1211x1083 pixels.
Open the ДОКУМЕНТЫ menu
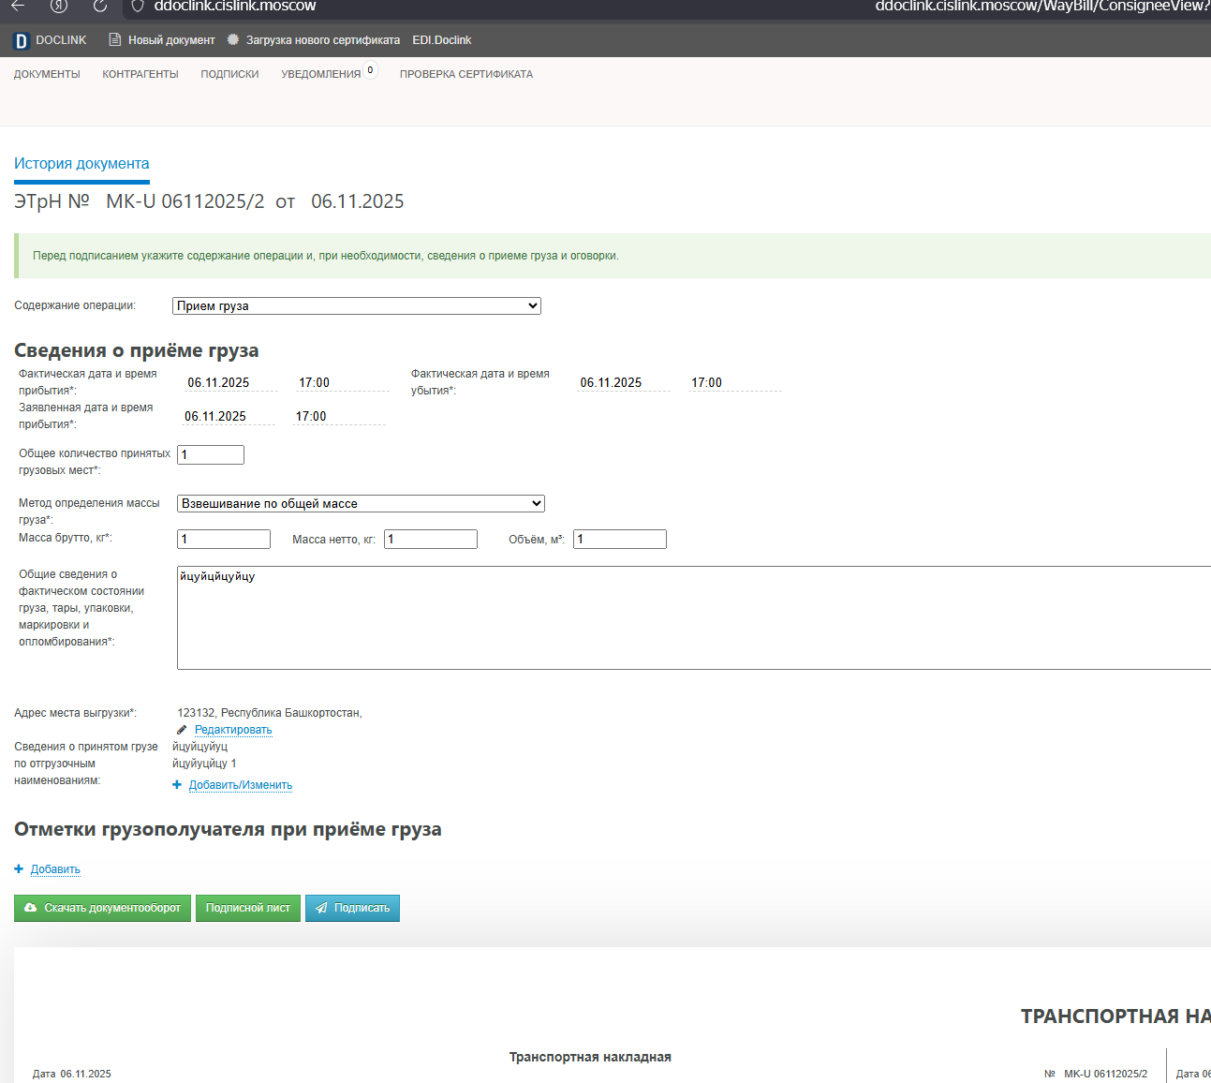coord(47,74)
